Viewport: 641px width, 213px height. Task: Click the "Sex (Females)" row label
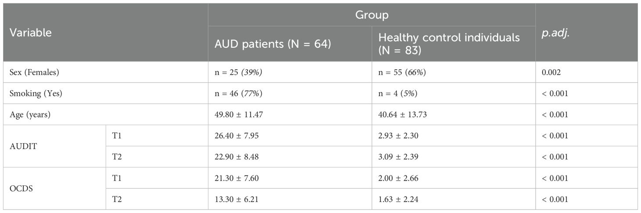tap(34, 72)
